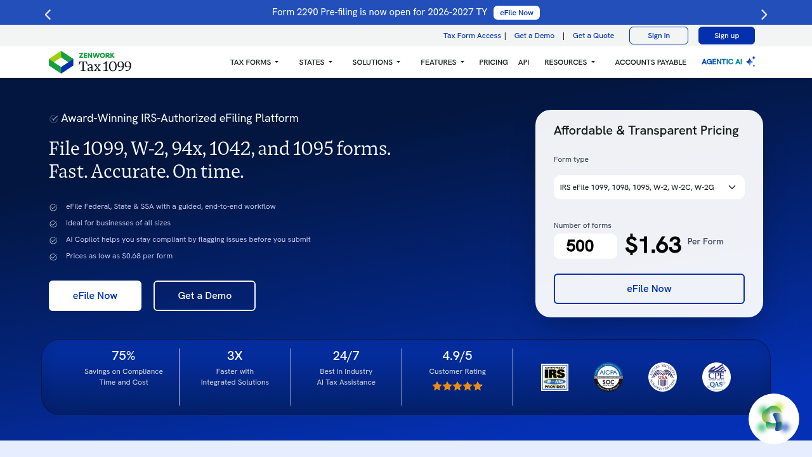Screen dimensions: 812x457
Task: Click the white eFile Now hero button
Action: 95,296
